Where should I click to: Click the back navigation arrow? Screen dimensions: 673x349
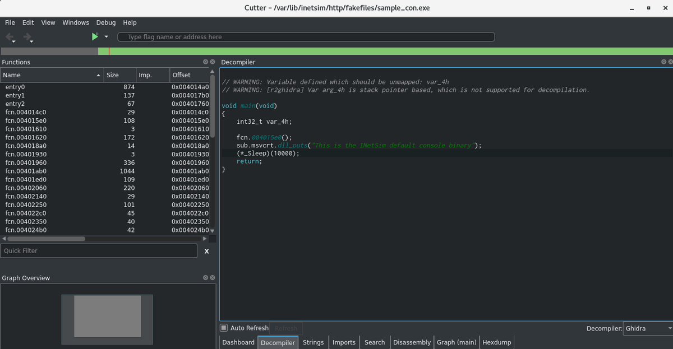10,37
